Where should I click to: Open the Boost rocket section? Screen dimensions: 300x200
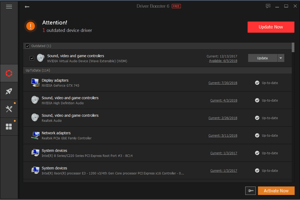(x=9, y=91)
